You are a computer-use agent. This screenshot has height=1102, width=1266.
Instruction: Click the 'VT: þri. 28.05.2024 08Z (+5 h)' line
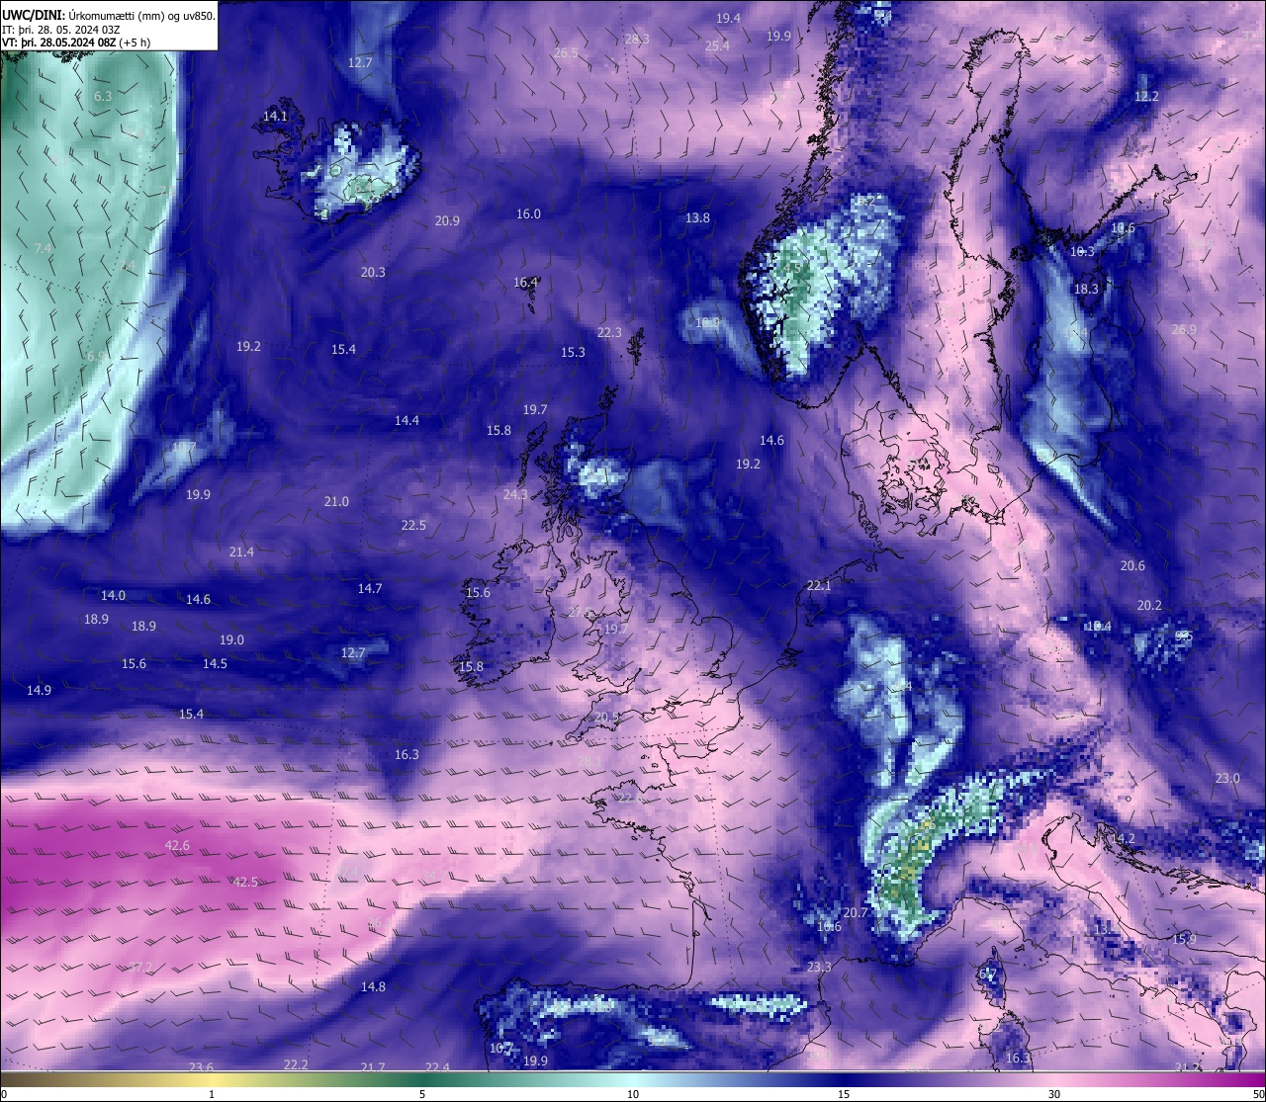coord(76,42)
